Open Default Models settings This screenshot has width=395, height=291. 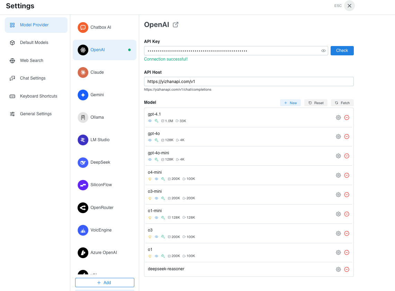click(36, 43)
